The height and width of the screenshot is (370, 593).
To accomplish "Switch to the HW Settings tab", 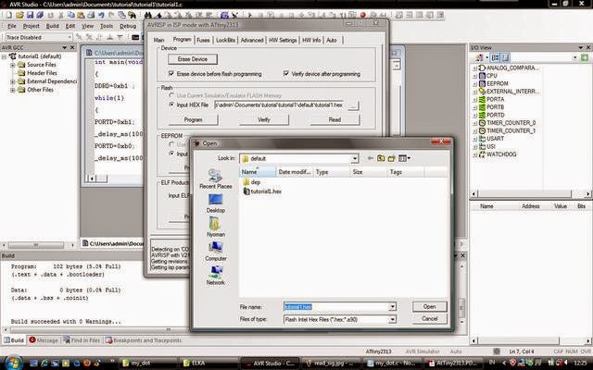I will tap(283, 40).
